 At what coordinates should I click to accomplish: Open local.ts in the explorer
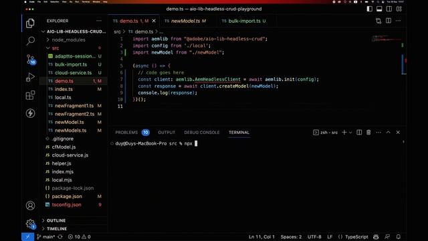(x=74, y=97)
